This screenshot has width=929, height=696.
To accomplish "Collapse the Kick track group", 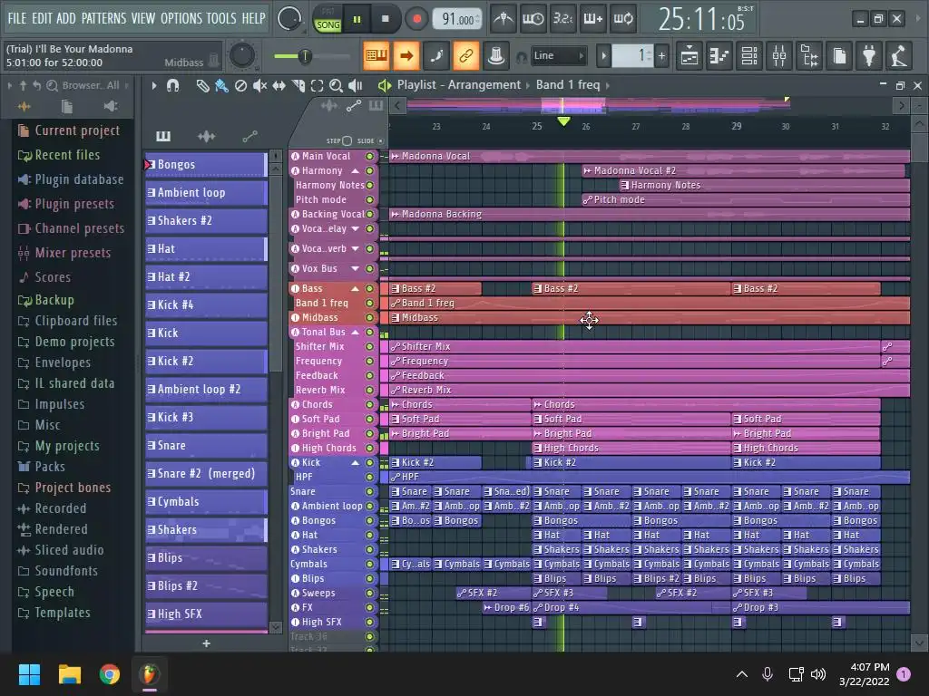I will [356, 463].
